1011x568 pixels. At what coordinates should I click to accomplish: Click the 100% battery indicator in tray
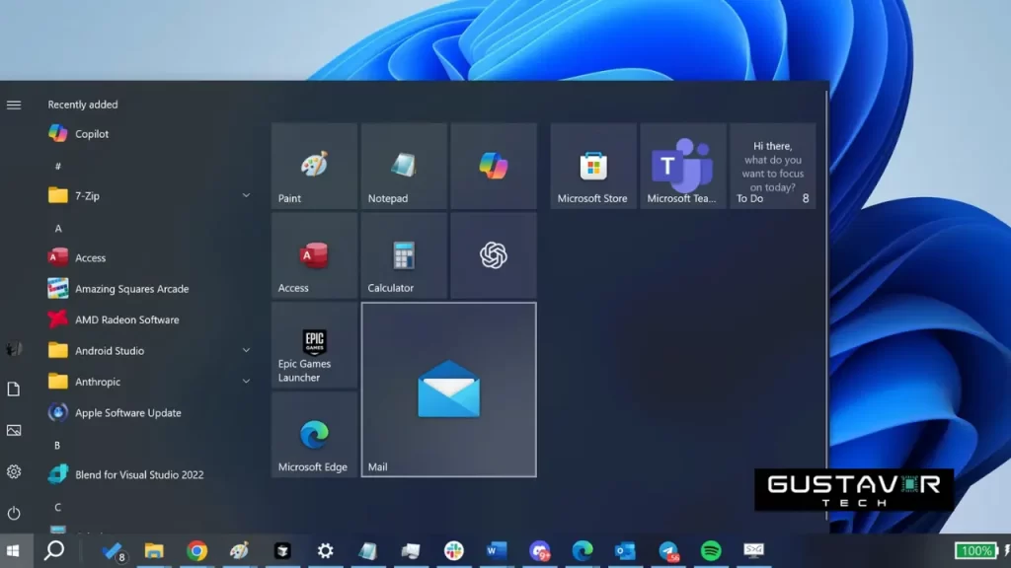tap(975, 551)
